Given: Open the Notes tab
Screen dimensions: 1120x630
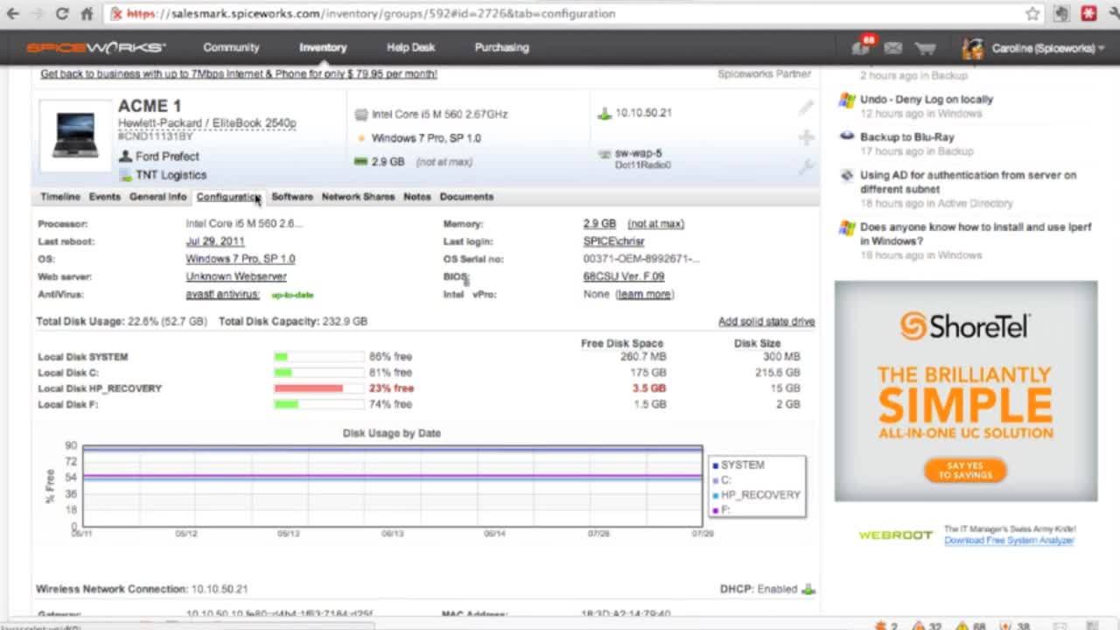Looking at the screenshot, I should pos(417,197).
